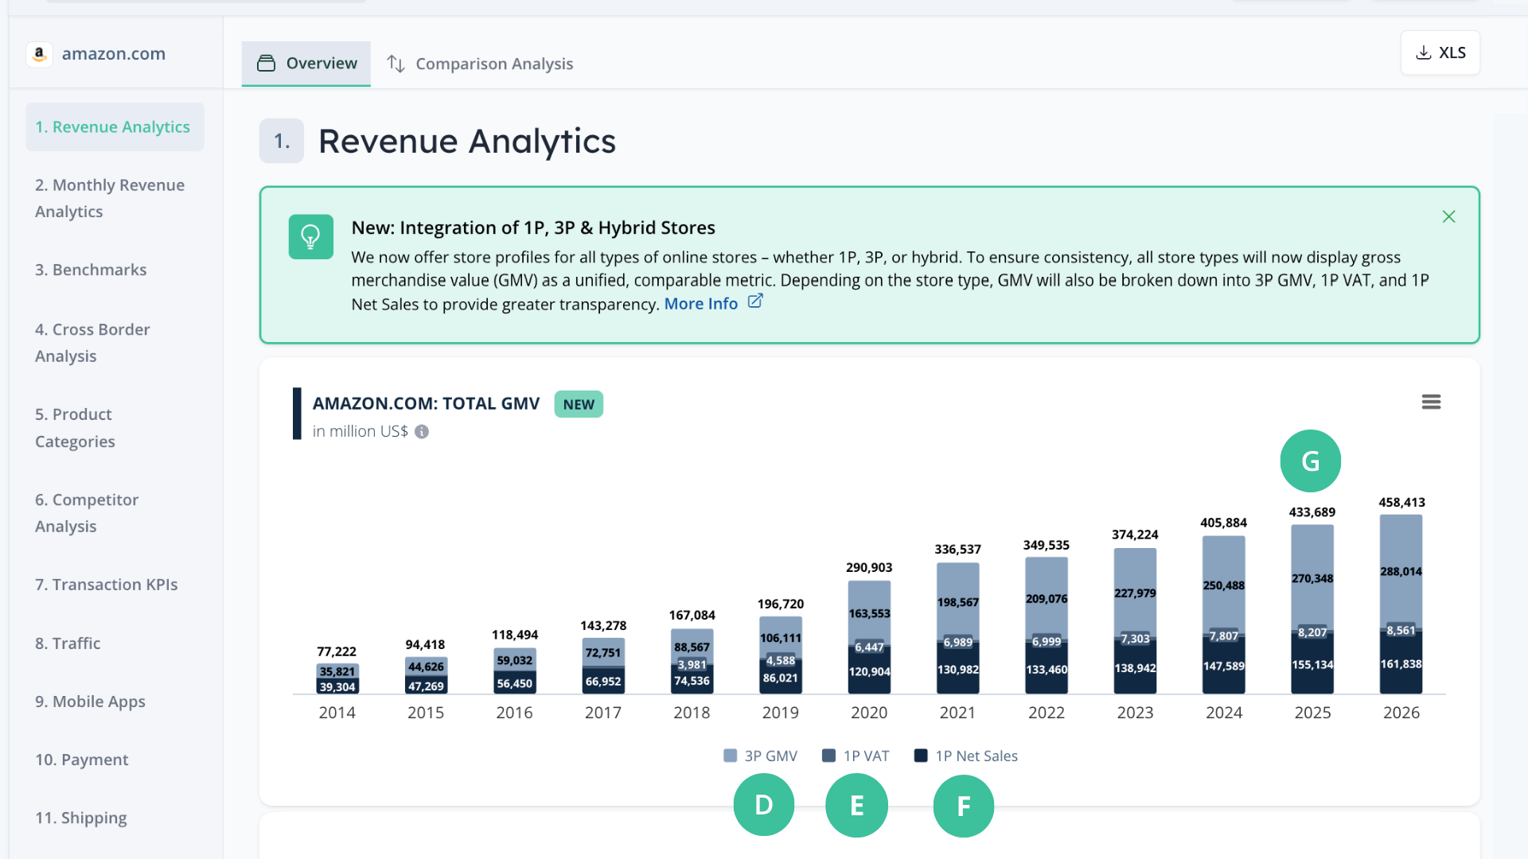The width and height of the screenshot is (1528, 859).
Task: Select the Overview tab
Action: coord(321,64)
